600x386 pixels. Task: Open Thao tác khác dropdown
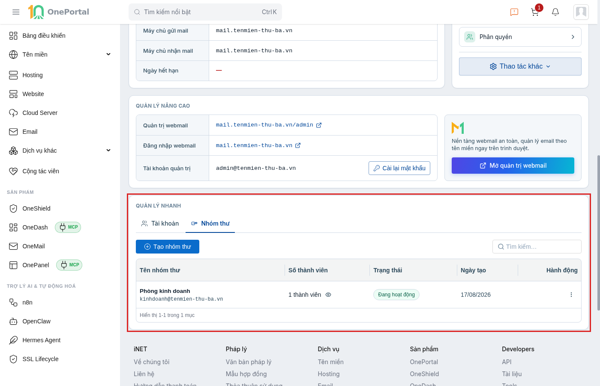520,66
